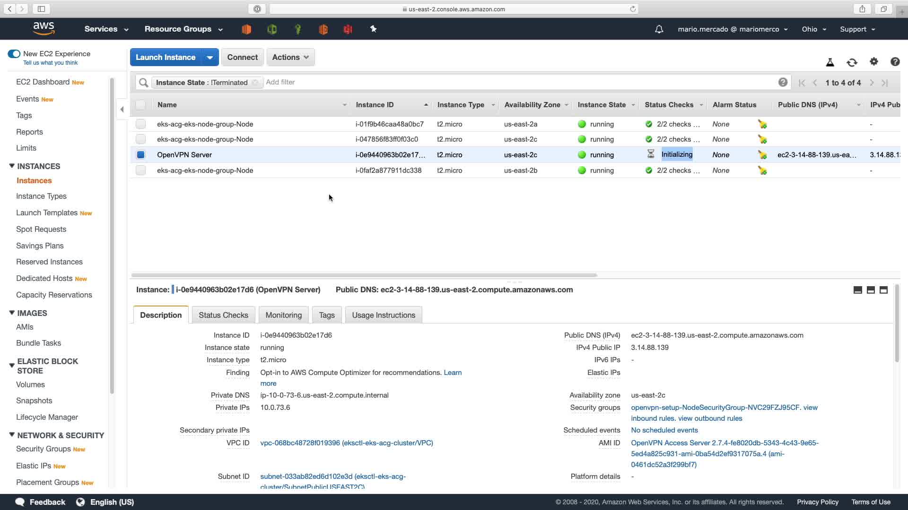The height and width of the screenshot is (510, 908).
Task: Open the VPC ID link
Action: pyautogui.click(x=346, y=443)
